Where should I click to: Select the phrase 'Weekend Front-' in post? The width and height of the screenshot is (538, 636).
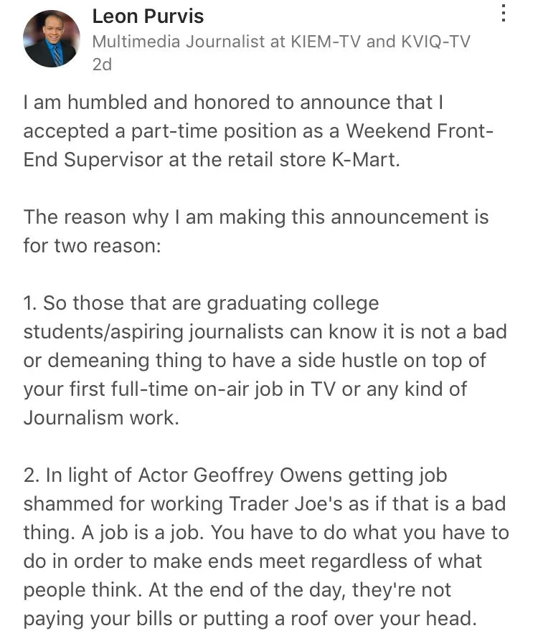click(420, 131)
